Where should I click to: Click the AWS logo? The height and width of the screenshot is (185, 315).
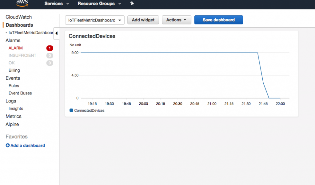pos(22,3)
